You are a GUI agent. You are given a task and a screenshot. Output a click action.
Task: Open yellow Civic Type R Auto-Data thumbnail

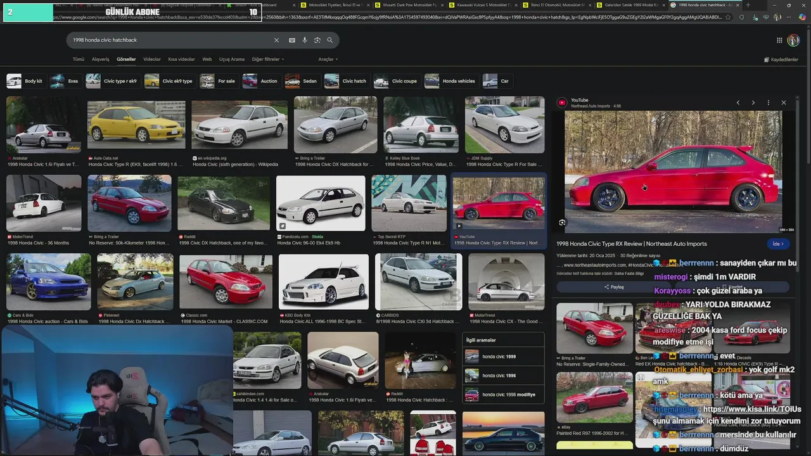136,125
